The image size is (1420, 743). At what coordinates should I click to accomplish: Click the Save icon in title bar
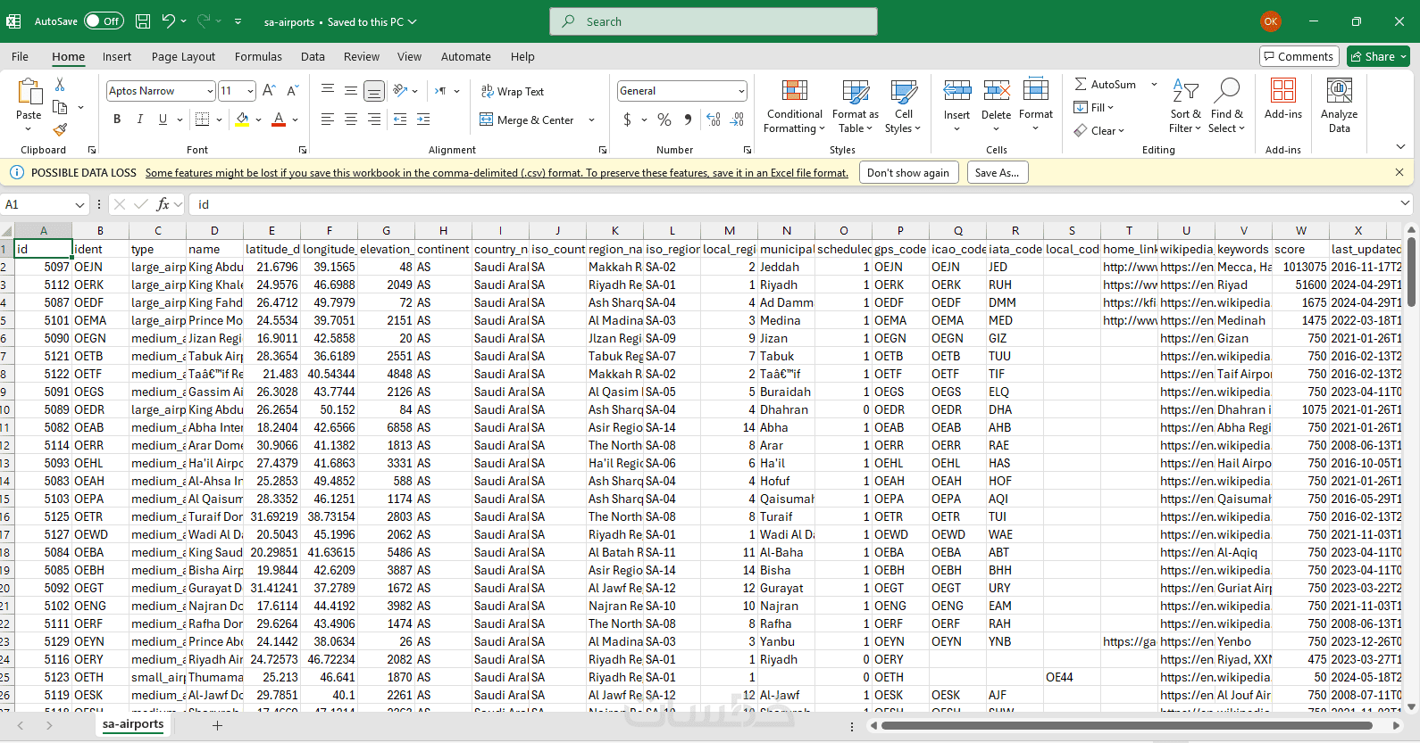[143, 21]
